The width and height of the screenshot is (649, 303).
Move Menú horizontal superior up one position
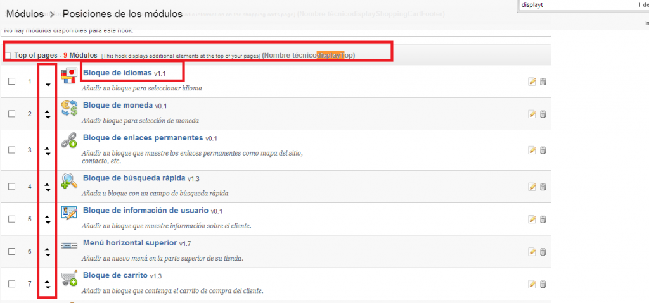tap(48, 249)
